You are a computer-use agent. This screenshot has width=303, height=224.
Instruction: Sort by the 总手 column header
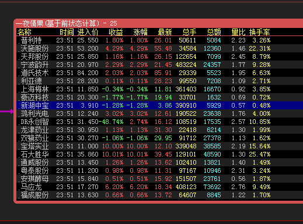pos(189,32)
